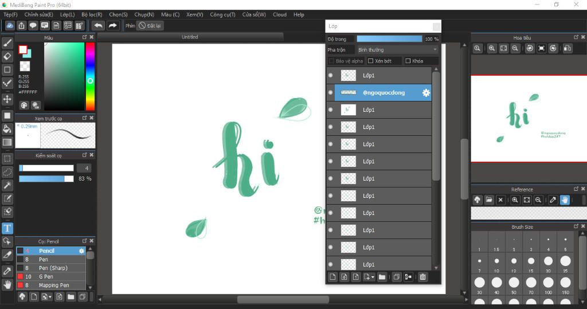Select the Move tool

pos(7,99)
